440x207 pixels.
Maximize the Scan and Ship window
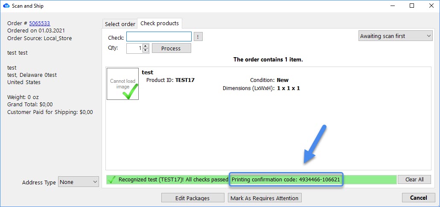(x=412, y=6)
